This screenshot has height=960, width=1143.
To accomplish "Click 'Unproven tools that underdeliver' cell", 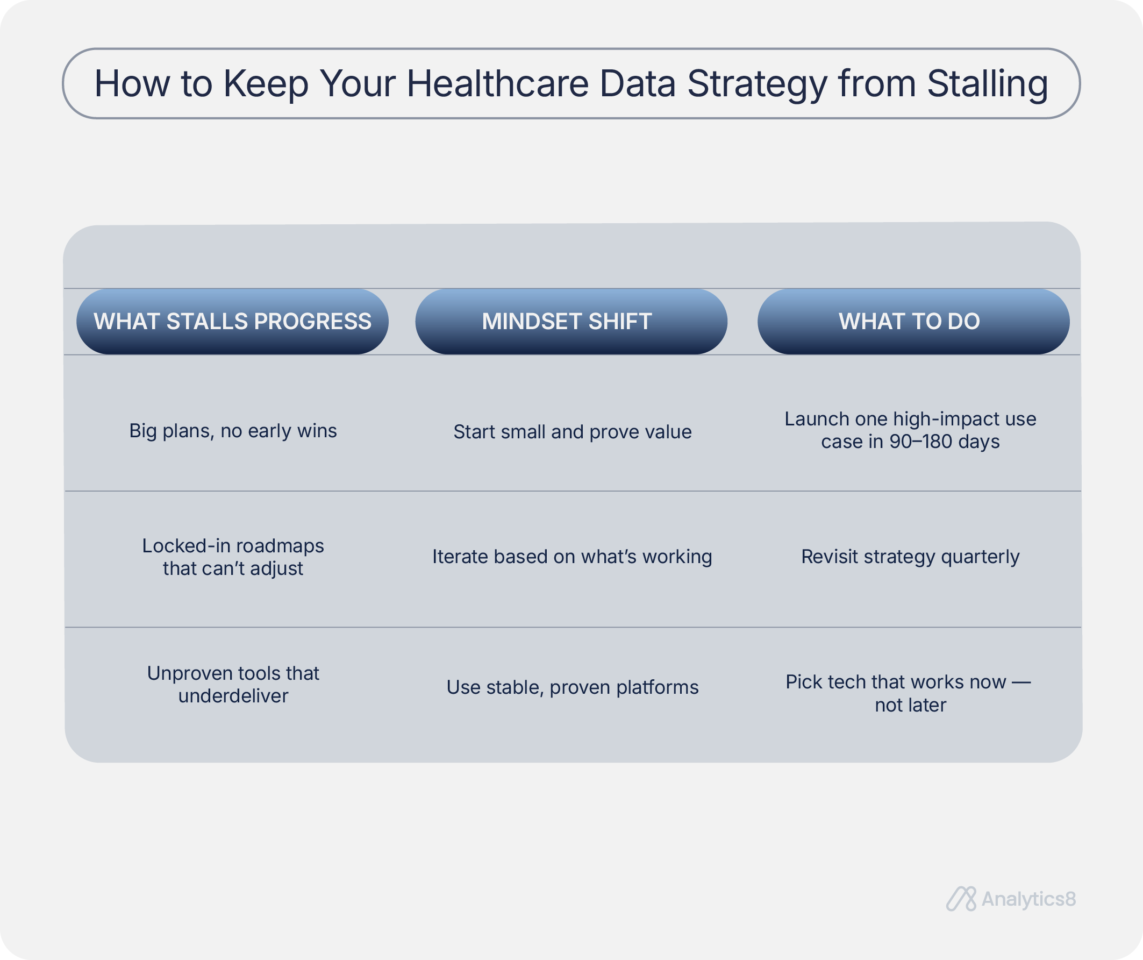I will 233,685.
